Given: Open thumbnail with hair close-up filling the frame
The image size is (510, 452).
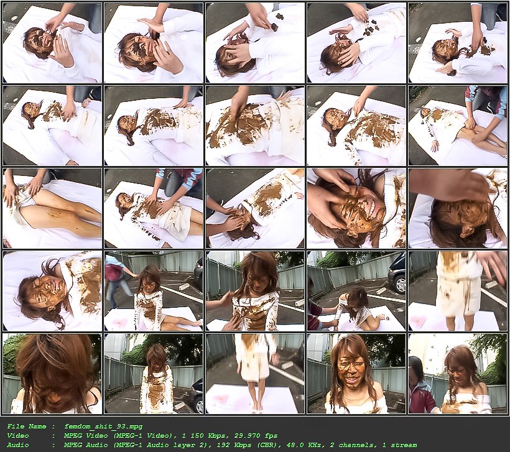Looking at the screenshot, I should click(52, 374).
